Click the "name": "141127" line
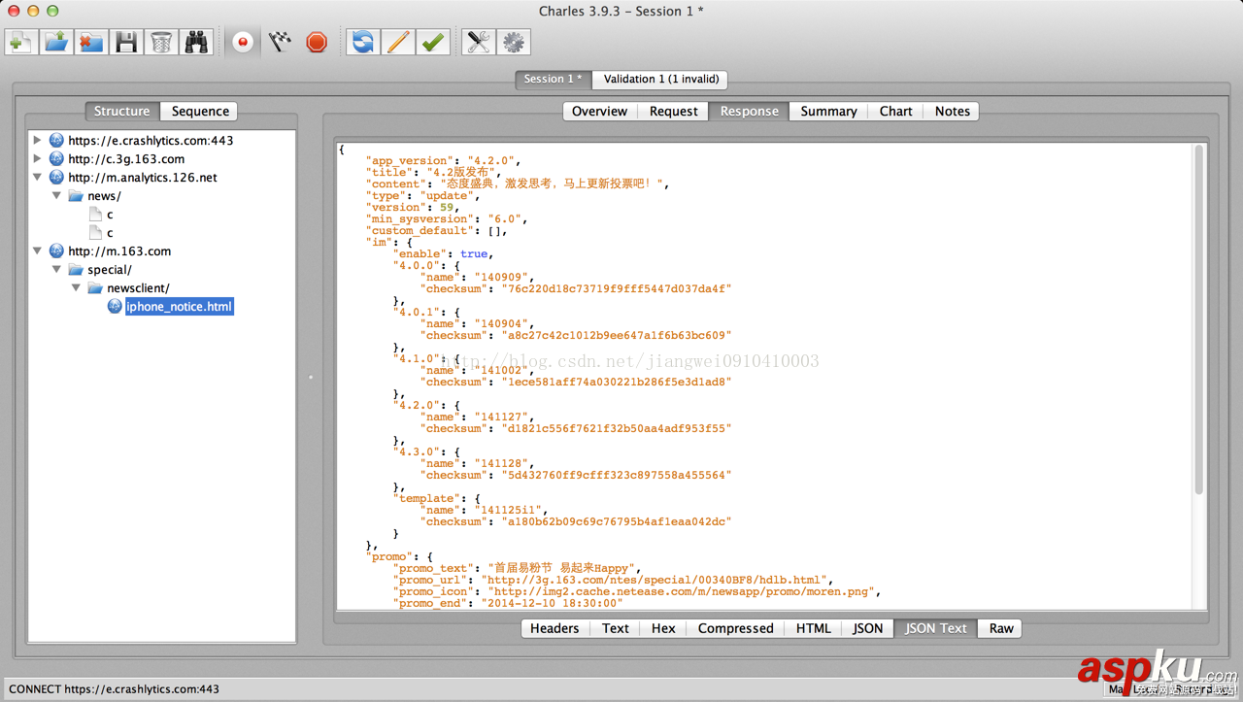Screen dimensions: 1243x702 (x=477, y=418)
